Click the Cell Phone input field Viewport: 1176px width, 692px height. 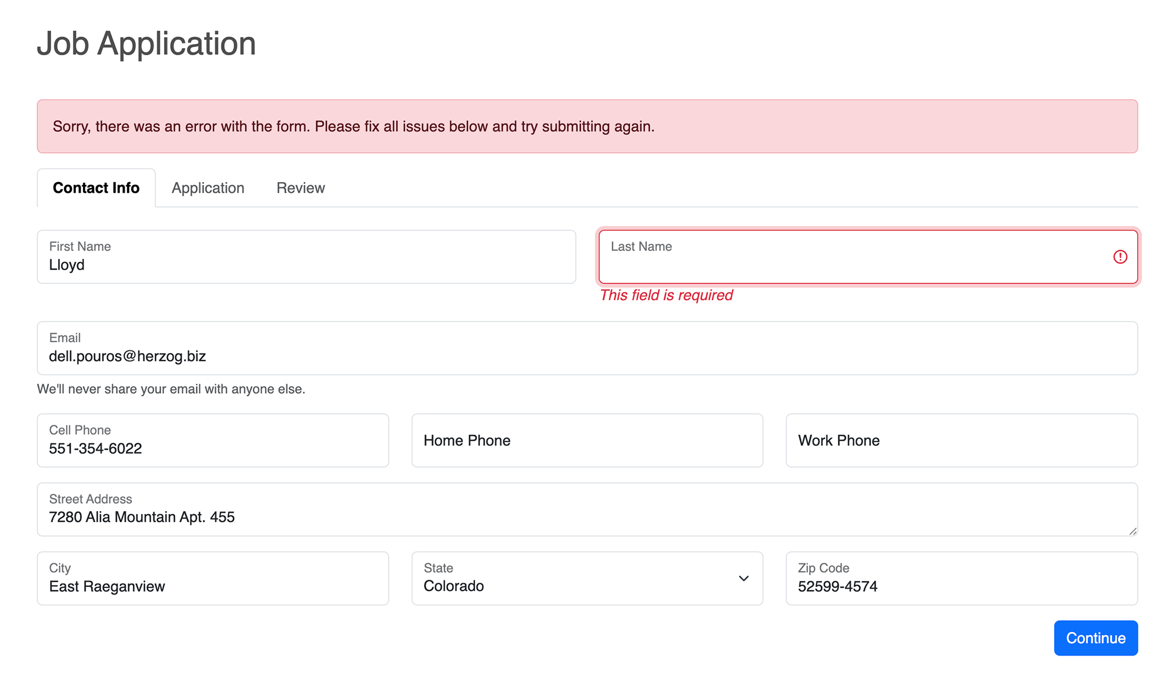[x=212, y=441]
